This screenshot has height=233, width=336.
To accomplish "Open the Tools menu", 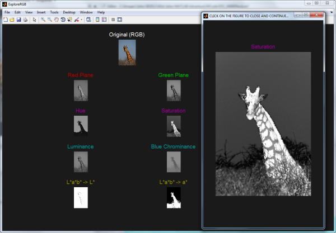I will click(54, 12).
